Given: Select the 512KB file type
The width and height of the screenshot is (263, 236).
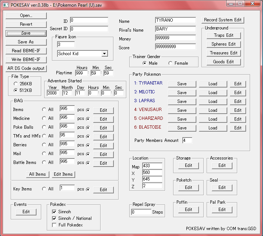Looking at the screenshot, I should click(16, 90).
